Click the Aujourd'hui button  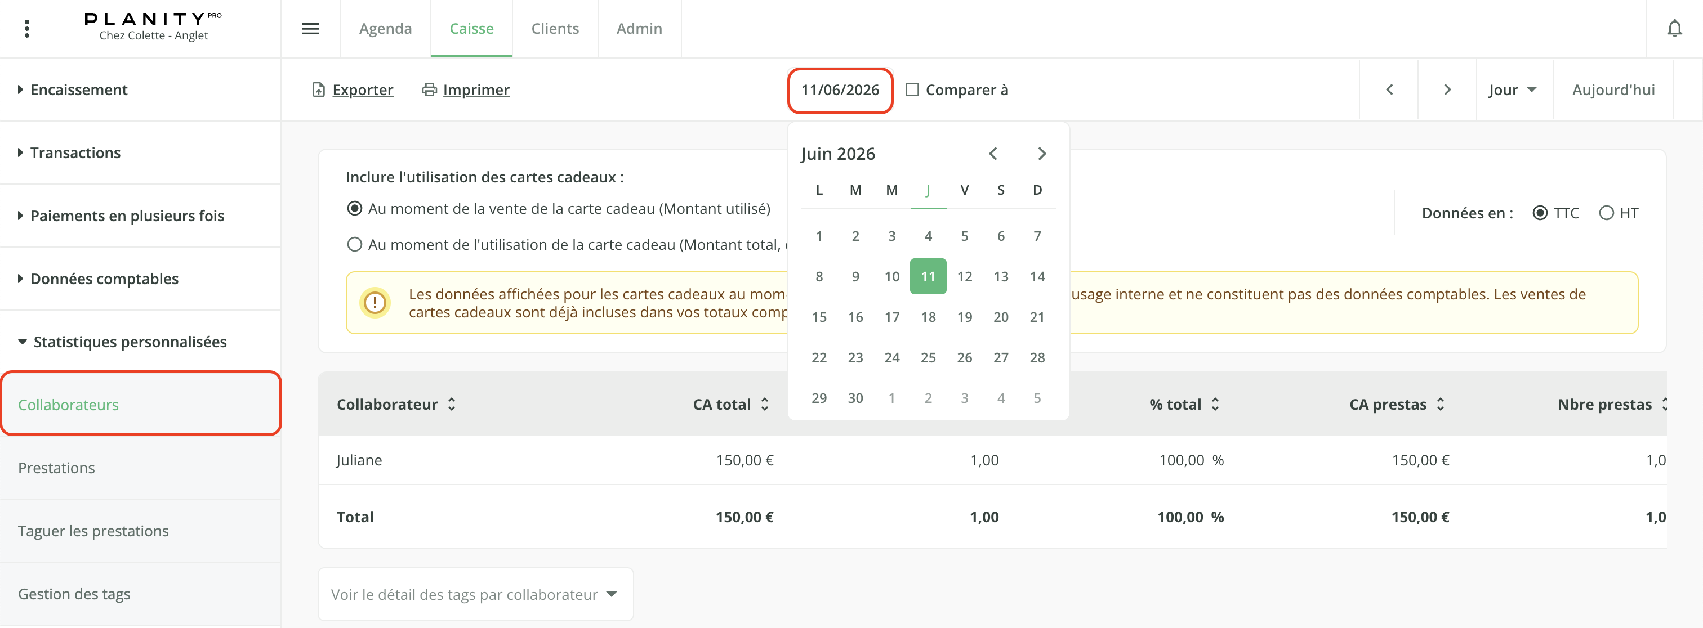1613,89
